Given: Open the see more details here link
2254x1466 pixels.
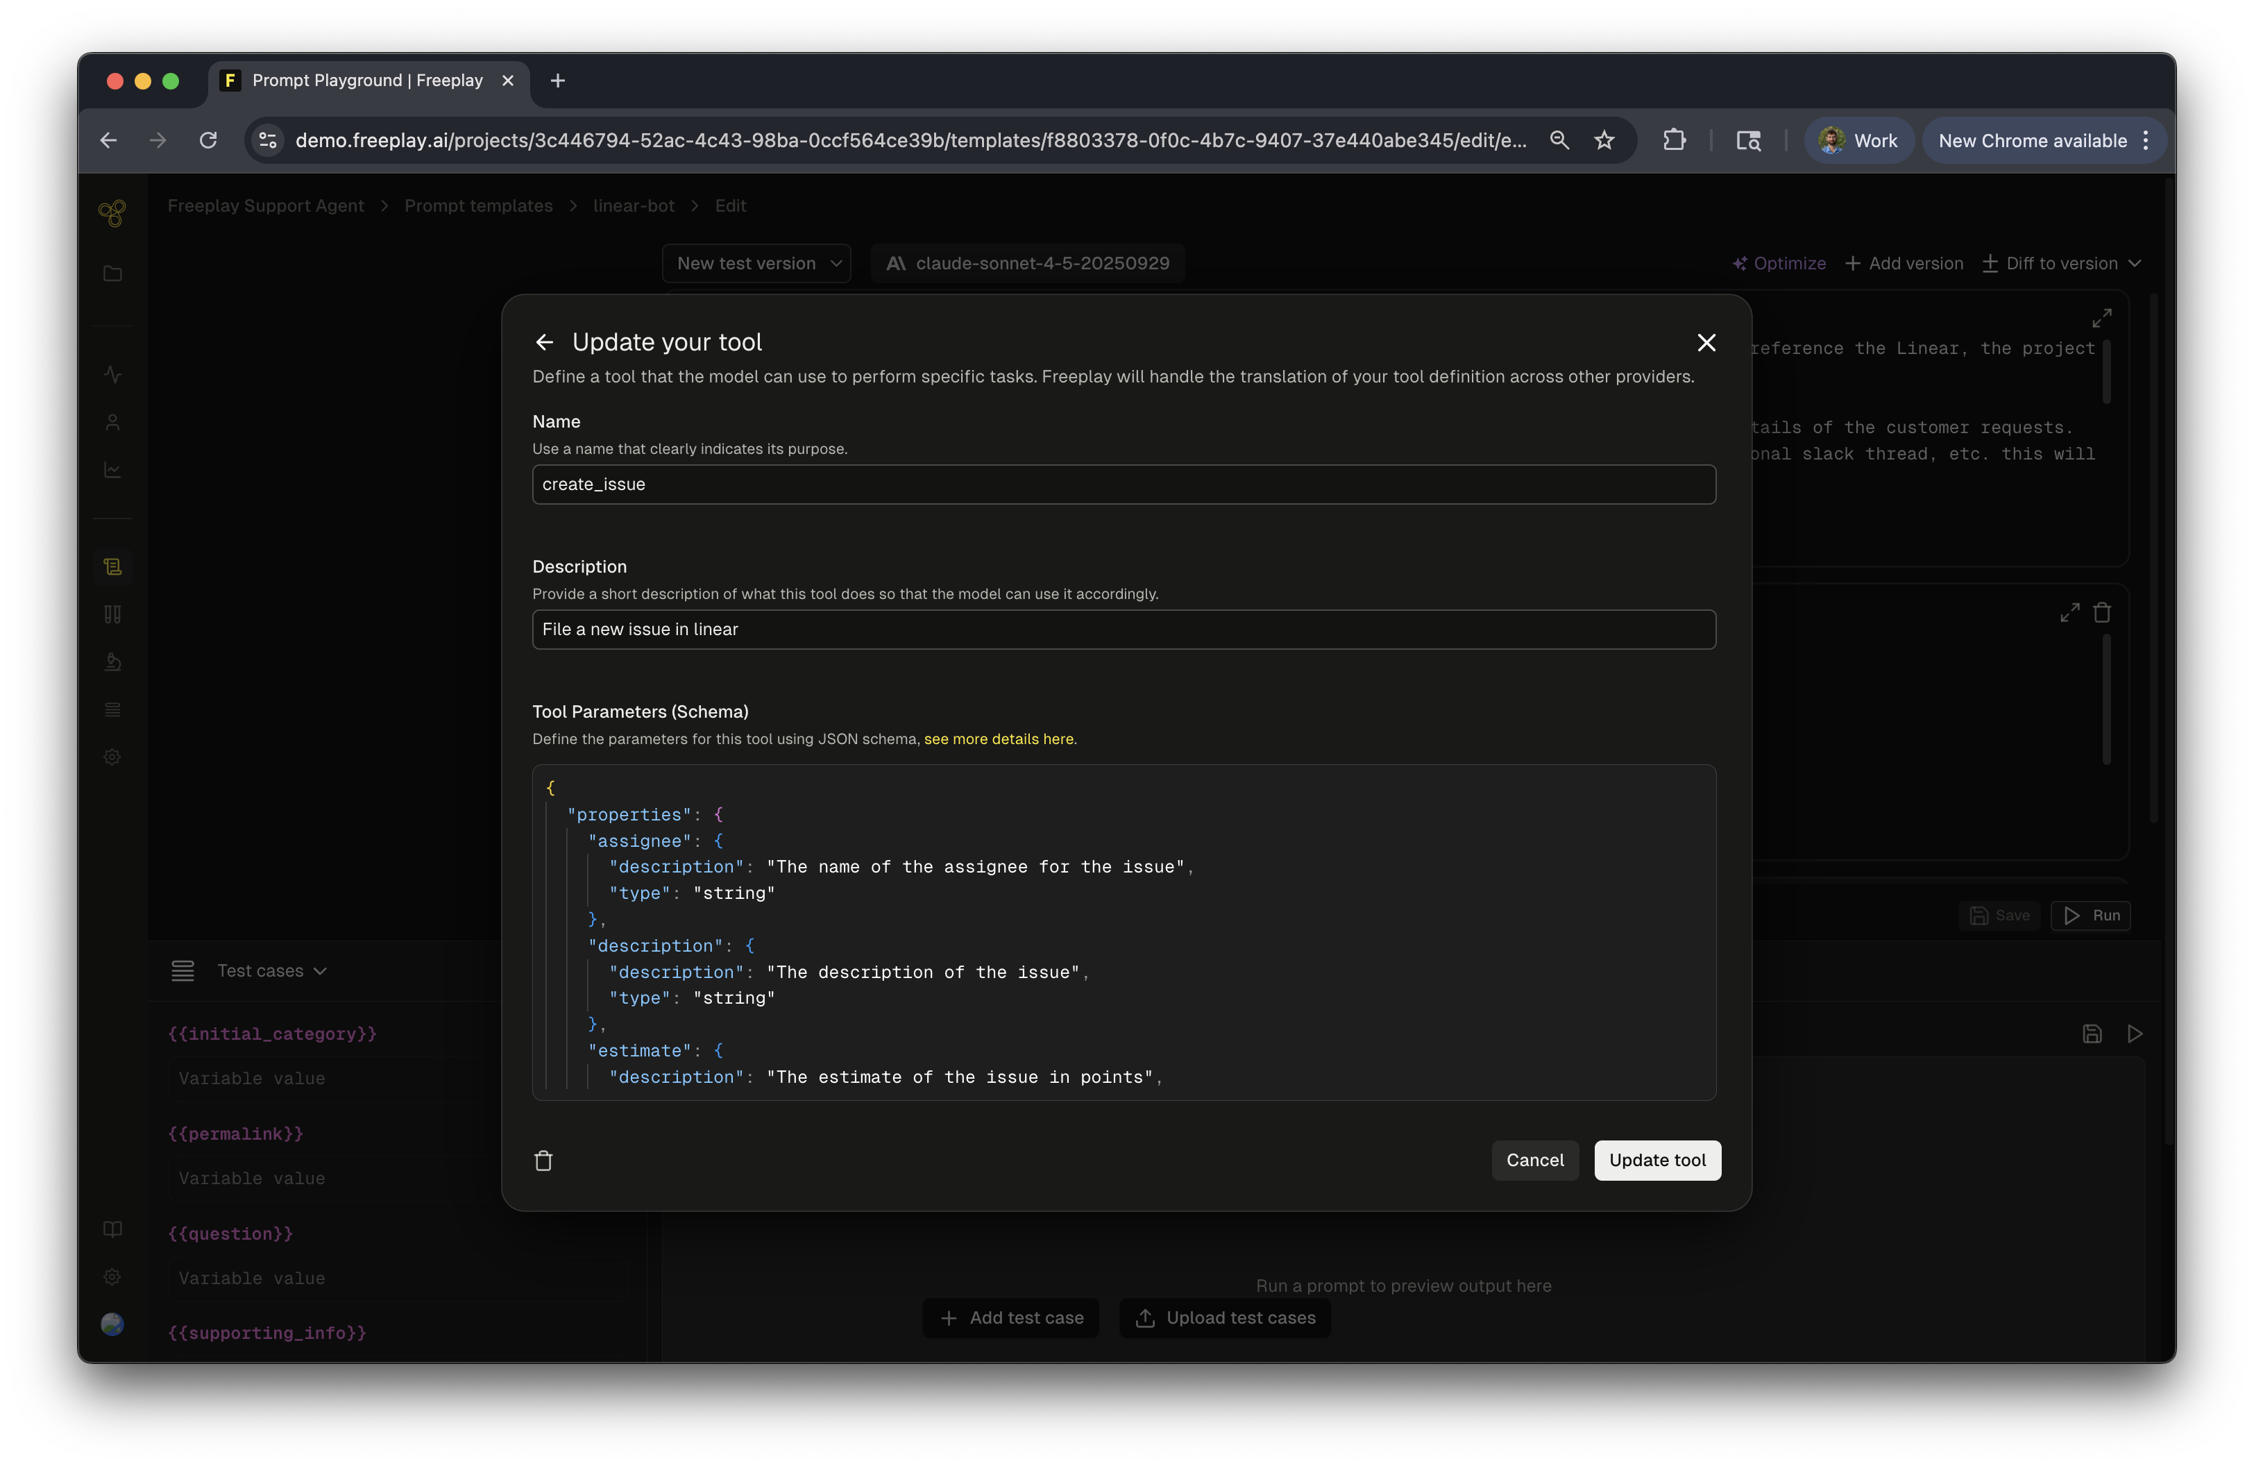Looking at the screenshot, I should click(x=998, y=739).
